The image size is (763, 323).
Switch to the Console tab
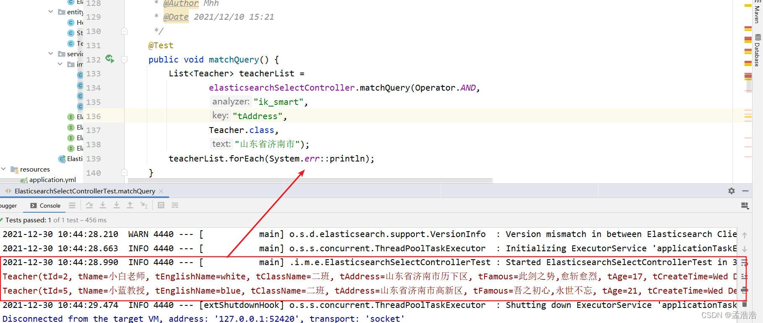(x=45, y=206)
